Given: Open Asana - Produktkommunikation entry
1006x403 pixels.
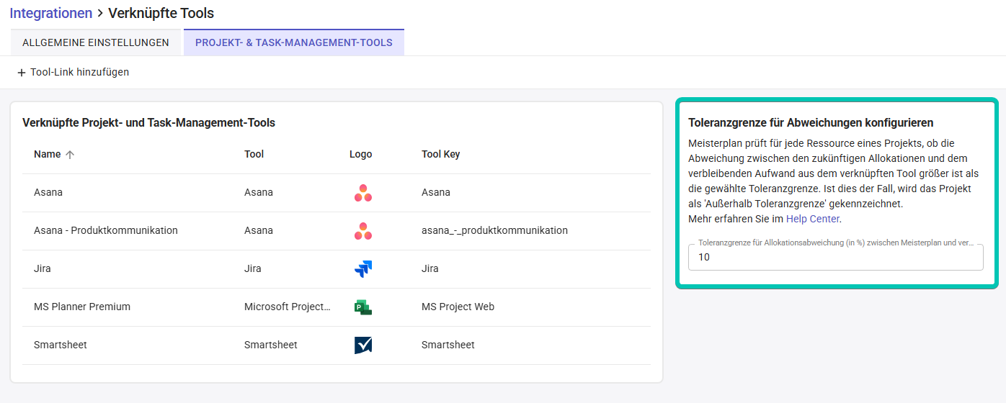Looking at the screenshot, I should click(x=106, y=230).
